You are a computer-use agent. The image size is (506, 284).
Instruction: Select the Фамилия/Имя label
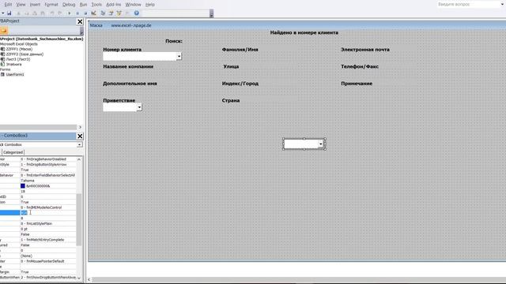[240, 50]
